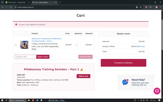
Task: Open Verify Codes taskbar window
Action: (57, 100)
